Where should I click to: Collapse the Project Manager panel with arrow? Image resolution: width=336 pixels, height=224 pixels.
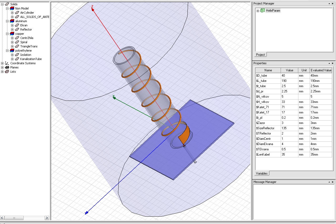pos(329,4)
